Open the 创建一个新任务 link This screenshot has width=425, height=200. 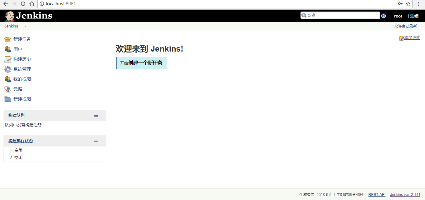(145, 62)
